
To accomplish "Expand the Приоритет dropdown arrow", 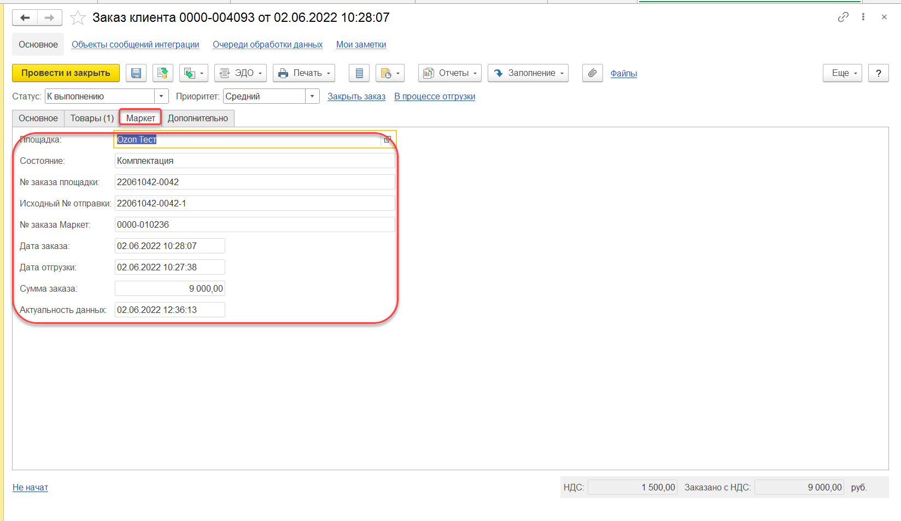I will tap(312, 97).
